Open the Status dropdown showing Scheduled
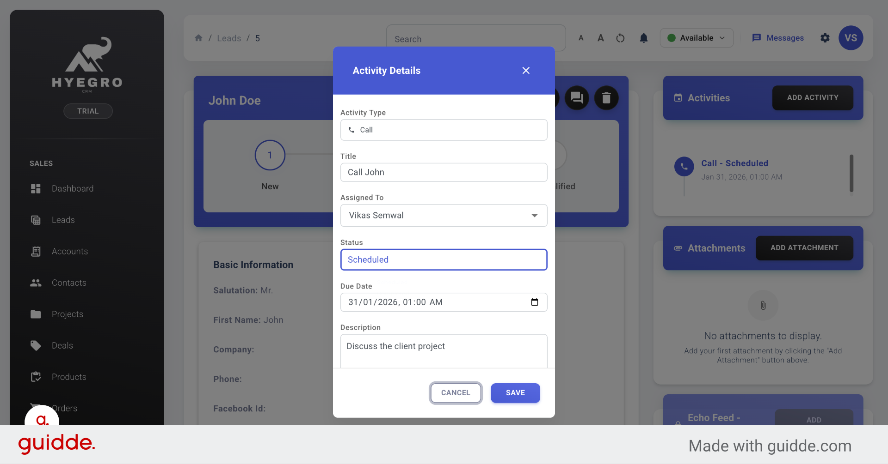This screenshot has height=464, width=888. click(443, 259)
